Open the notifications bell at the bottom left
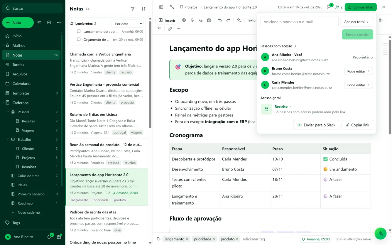 pyautogui.click(x=49, y=237)
